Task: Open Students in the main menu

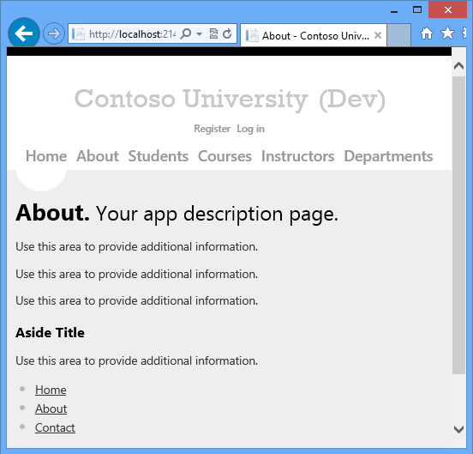Action: tap(158, 156)
